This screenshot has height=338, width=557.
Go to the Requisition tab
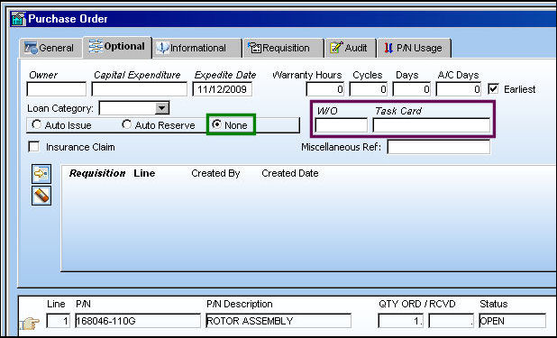click(x=283, y=48)
